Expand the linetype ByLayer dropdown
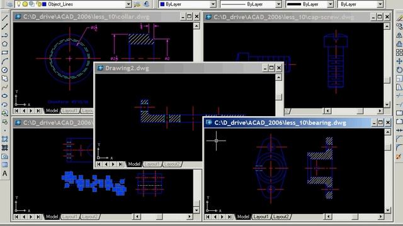Viewport: 403px width, 226px height. [278, 4]
